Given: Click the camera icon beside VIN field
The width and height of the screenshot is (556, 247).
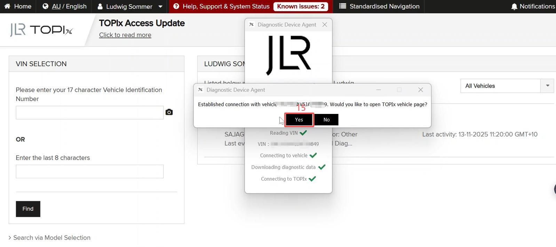Looking at the screenshot, I should point(169,112).
